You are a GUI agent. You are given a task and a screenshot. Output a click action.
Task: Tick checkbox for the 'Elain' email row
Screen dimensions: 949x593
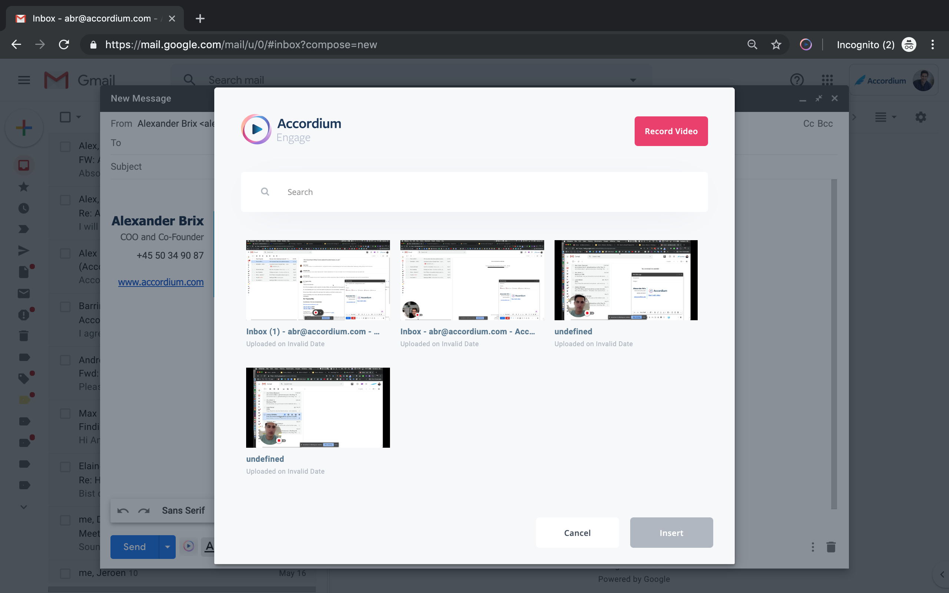pyautogui.click(x=65, y=467)
